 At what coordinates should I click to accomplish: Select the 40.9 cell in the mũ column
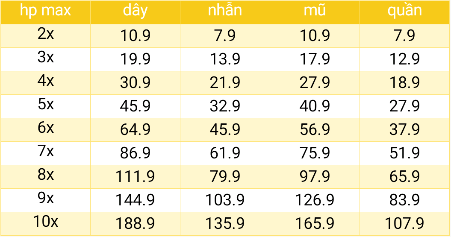(x=315, y=106)
